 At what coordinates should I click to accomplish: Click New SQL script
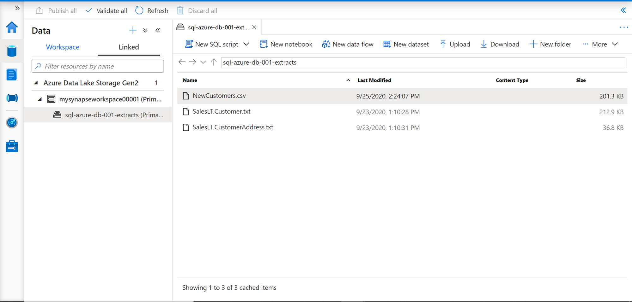click(212, 44)
